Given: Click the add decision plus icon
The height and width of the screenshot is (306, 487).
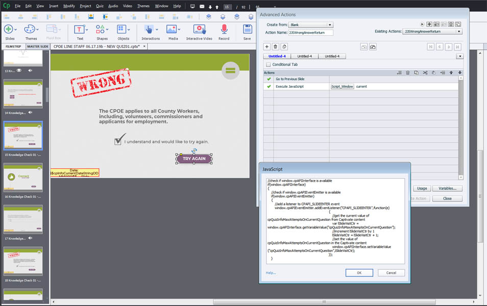Looking at the screenshot, I should (266, 46).
